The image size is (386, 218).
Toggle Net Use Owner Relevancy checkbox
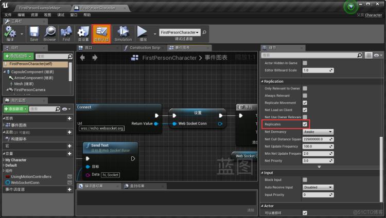305,117
